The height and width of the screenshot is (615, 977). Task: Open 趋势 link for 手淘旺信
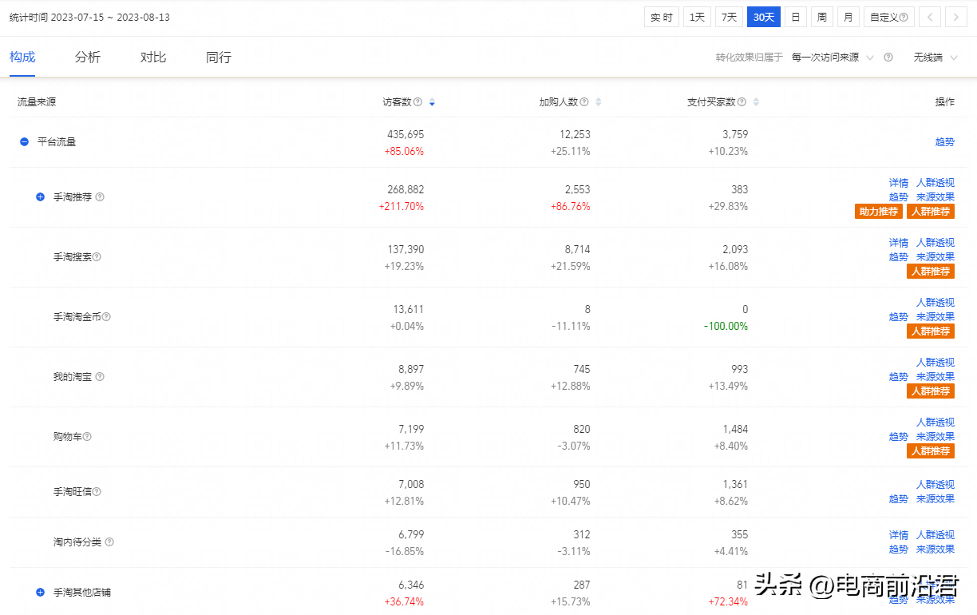pos(898,499)
